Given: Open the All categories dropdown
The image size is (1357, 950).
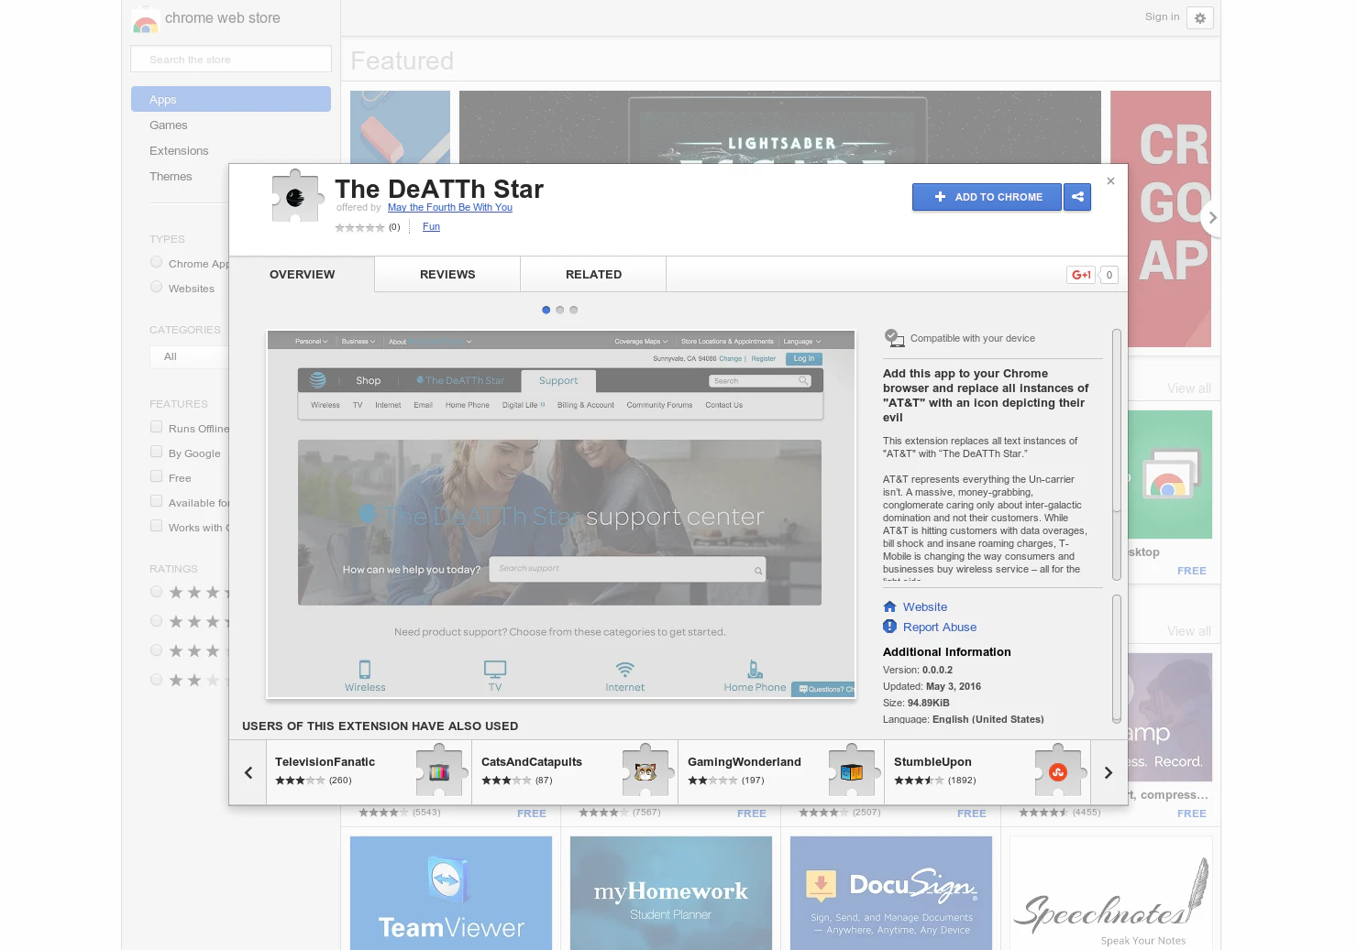Looking at the screenshot, I should pyautogui.click(x=189, y=356).
